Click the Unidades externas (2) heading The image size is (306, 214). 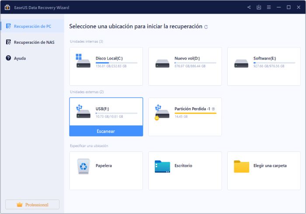point(87,92)
